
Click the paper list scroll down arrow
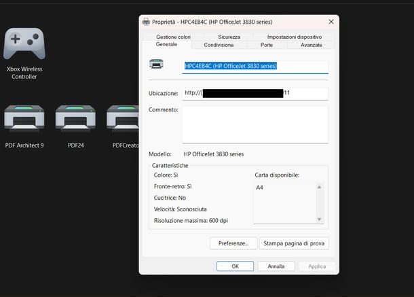tap(319, 220)
